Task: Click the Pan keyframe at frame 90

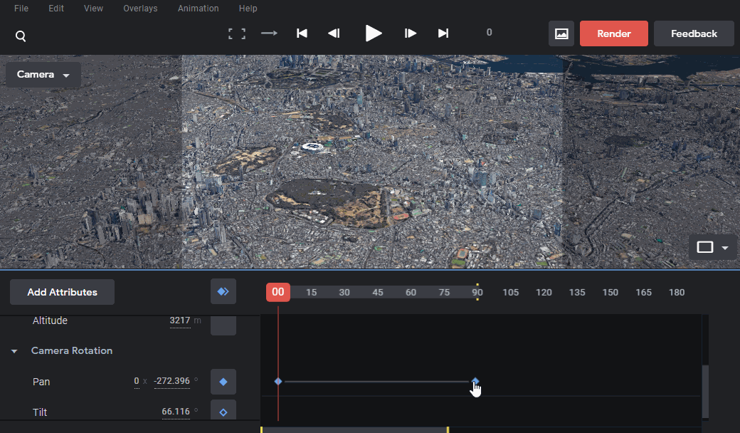Action: (x=475, y=381)
